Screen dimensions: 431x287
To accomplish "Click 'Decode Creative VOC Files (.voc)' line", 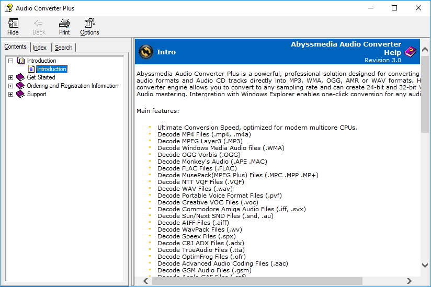I will 208,202.
